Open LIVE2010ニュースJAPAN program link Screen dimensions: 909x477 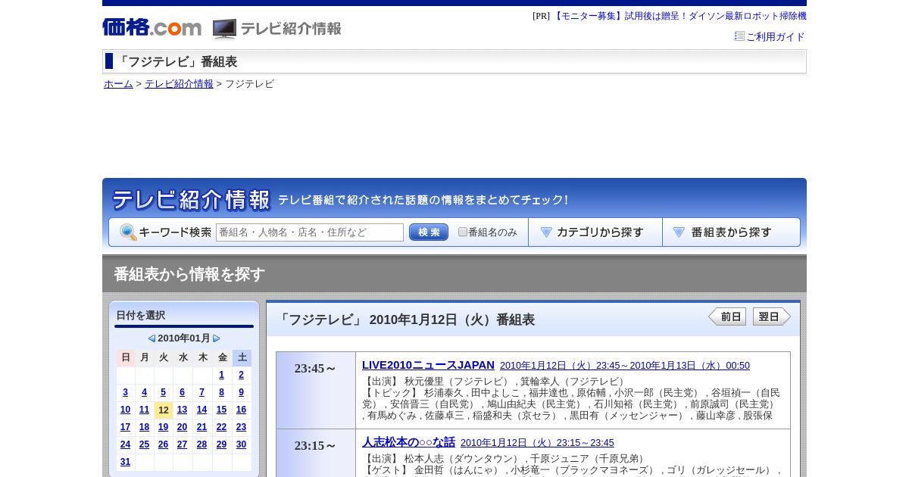[428, 365]
